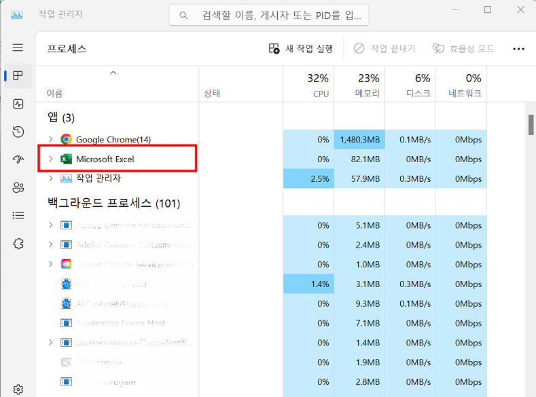Open the App history sidebar icon

click(x=18, y=132)
